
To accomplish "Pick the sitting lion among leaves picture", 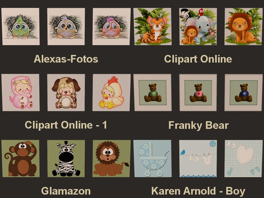I will click(243, 26).
